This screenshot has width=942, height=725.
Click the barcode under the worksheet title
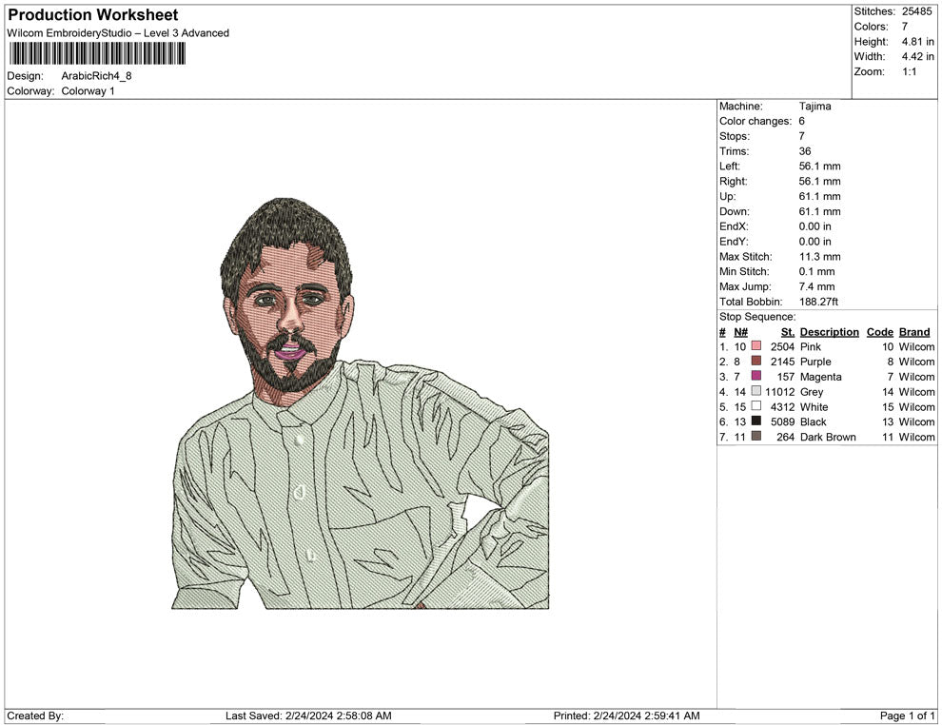click(96, 54)
